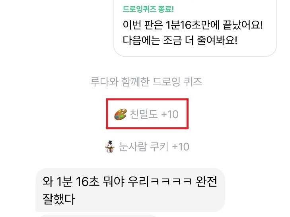Click the 친밀도 +10 reward text
Screen dimensions: 290x217
(x=154, y=114)
